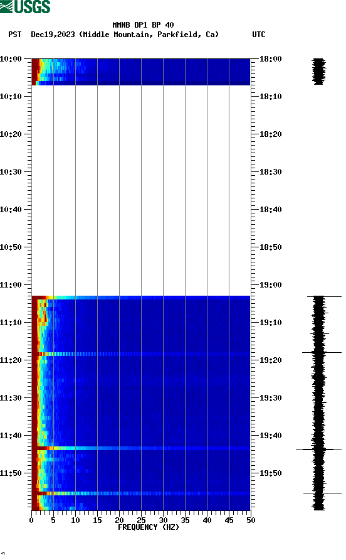Click the 19:00 UTC time label

(x=270, y=285)
